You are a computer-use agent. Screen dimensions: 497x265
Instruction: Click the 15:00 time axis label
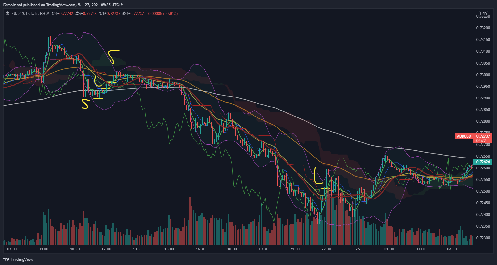coord(169,249)
